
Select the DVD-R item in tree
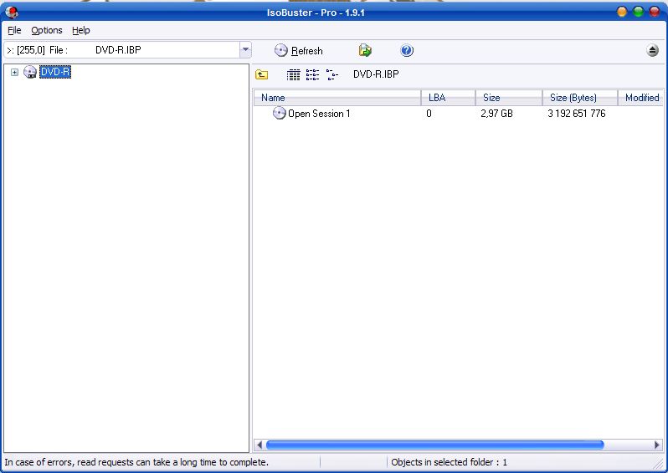[x=55, y=72]
